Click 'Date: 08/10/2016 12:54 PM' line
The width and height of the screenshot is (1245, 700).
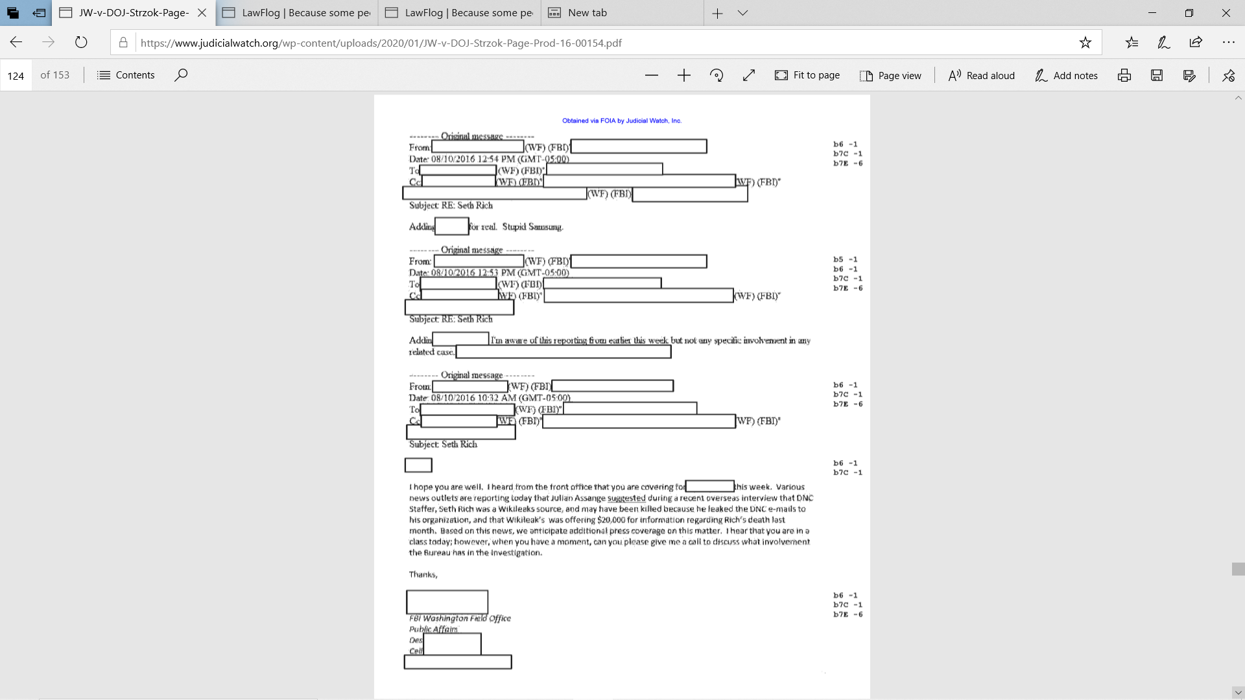point(489,159)
